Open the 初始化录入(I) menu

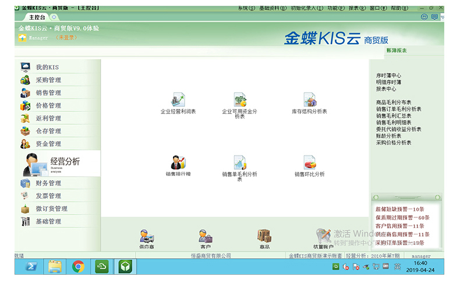(307, 8)
